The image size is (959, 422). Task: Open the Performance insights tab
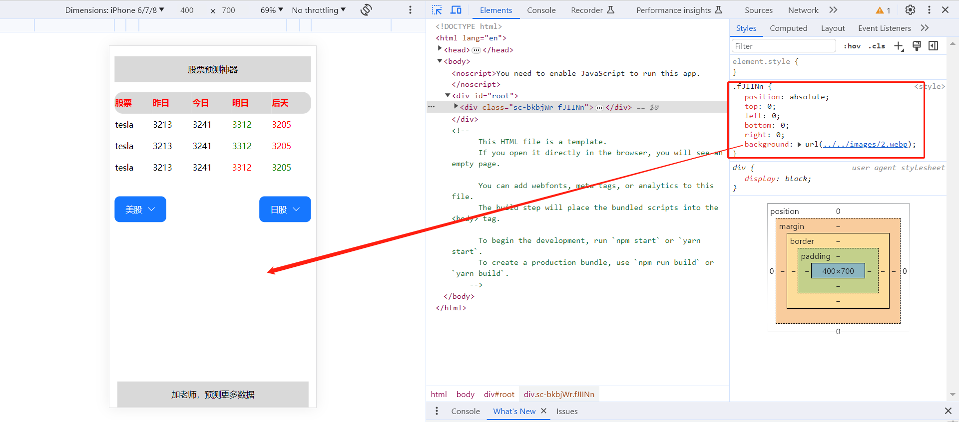click(679, 10)
